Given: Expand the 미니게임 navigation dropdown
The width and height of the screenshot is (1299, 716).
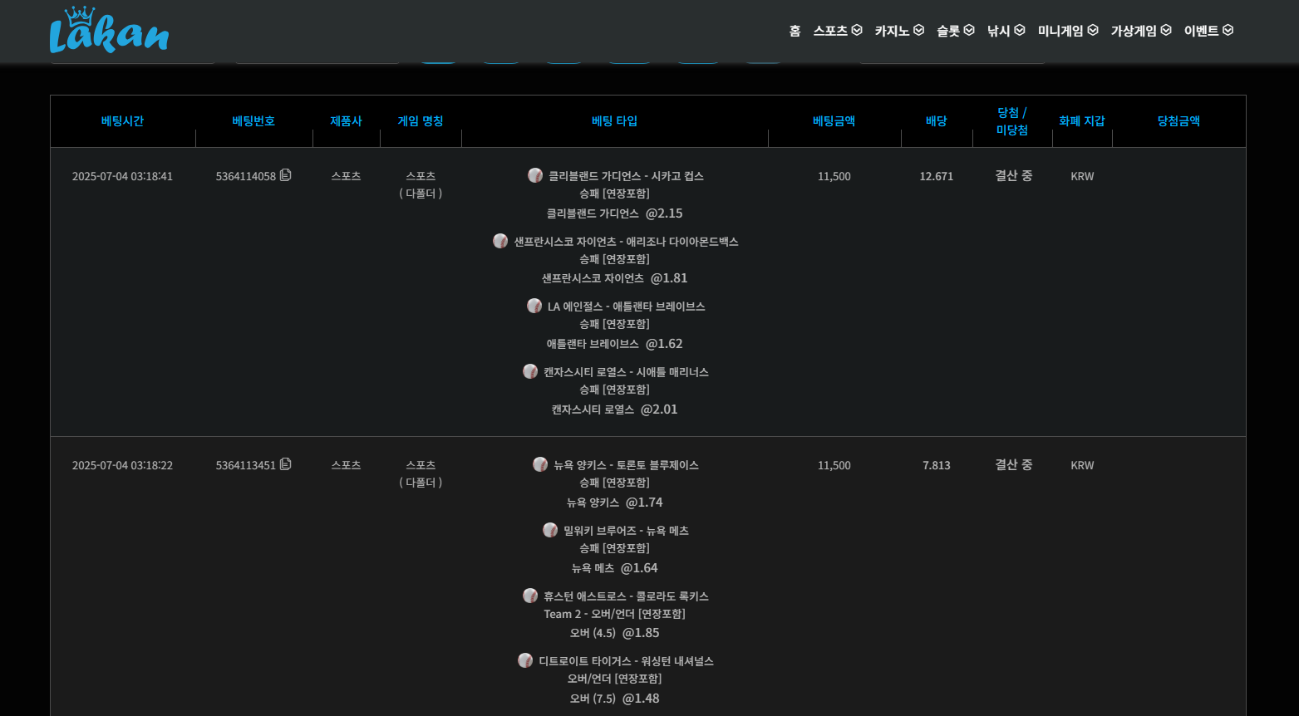Looking at the screenshot, I should [x=1067, y=31].
